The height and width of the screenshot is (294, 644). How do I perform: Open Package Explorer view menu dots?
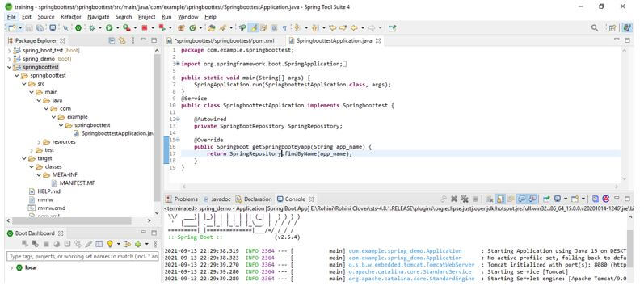[x=133, y=40]
